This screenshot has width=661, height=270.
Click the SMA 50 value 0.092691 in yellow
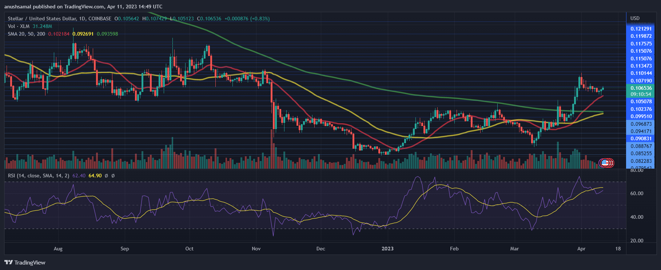coord(83,34)
